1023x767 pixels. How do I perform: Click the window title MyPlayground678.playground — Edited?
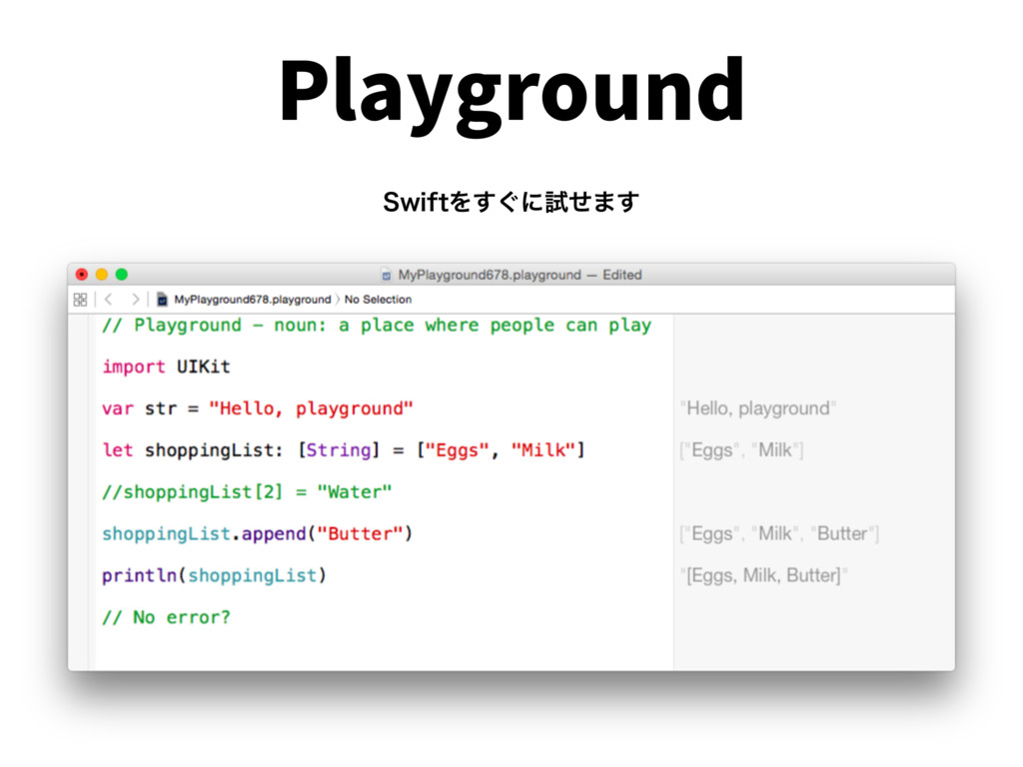(519, 275)
